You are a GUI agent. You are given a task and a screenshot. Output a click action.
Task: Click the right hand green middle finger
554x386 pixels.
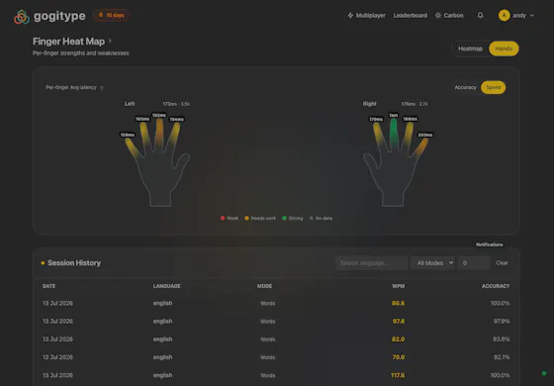pyautogui.click(x=394, y=135)
